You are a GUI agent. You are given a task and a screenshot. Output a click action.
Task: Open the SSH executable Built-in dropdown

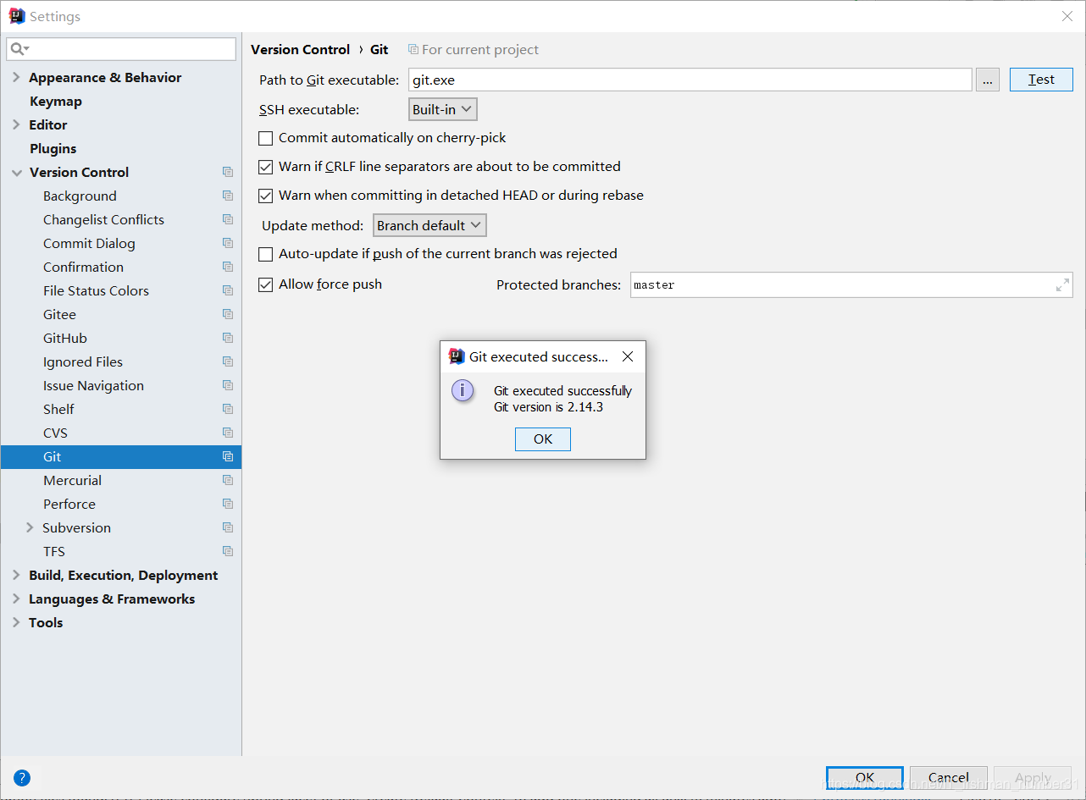click(443, 109)
